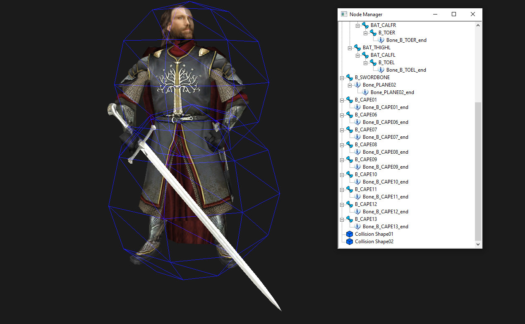Collapse the B_CAPE10 tree node
The image size is (525, 324).
(x=342, y=174)
